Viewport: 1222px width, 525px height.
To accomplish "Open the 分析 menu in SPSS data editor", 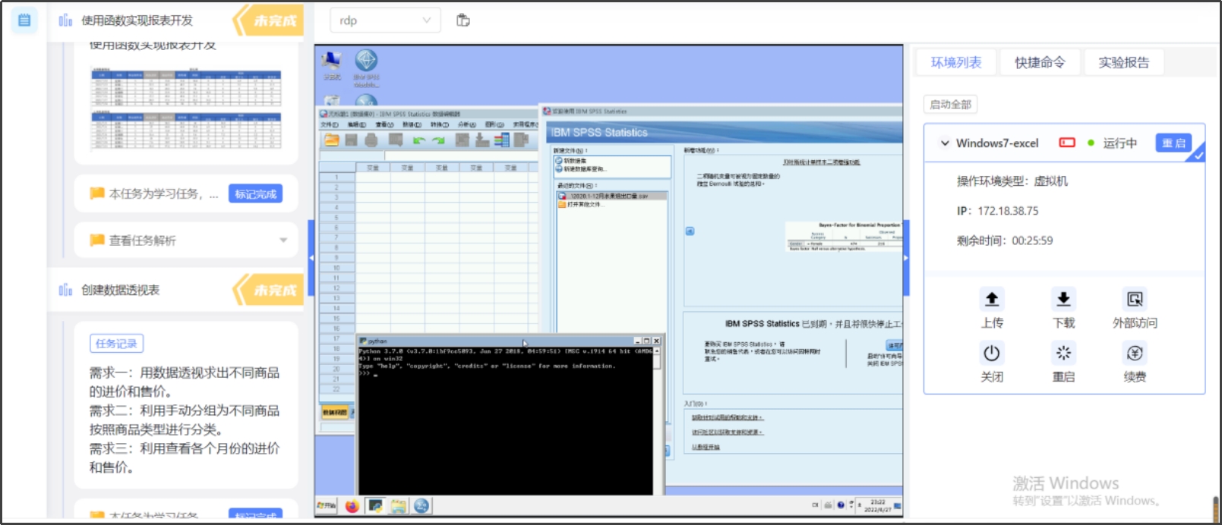I will 466,124.
